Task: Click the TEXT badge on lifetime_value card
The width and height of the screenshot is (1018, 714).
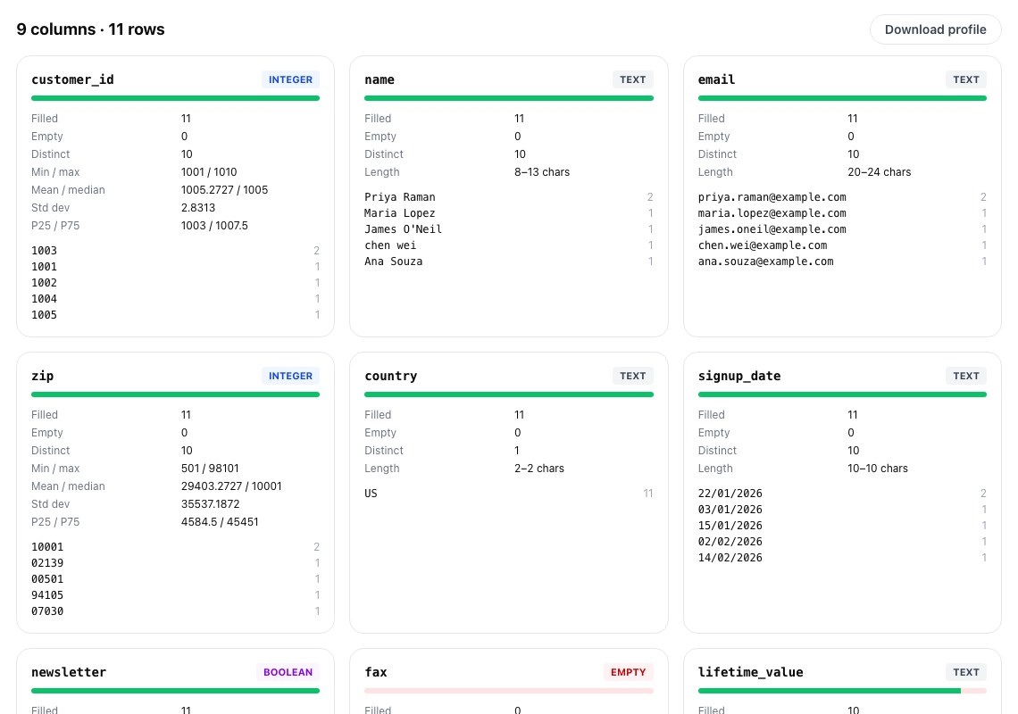Action: pyautogui.click(x=966, y=672)
